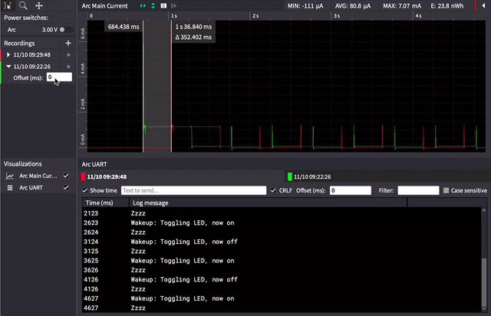The image size is (491, 316).
Task: Select the cursor selection tool icon
Action: tap(8, 5)
